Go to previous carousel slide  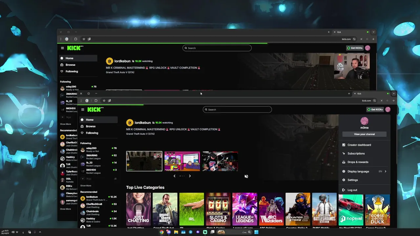click(x=174, y=176)
